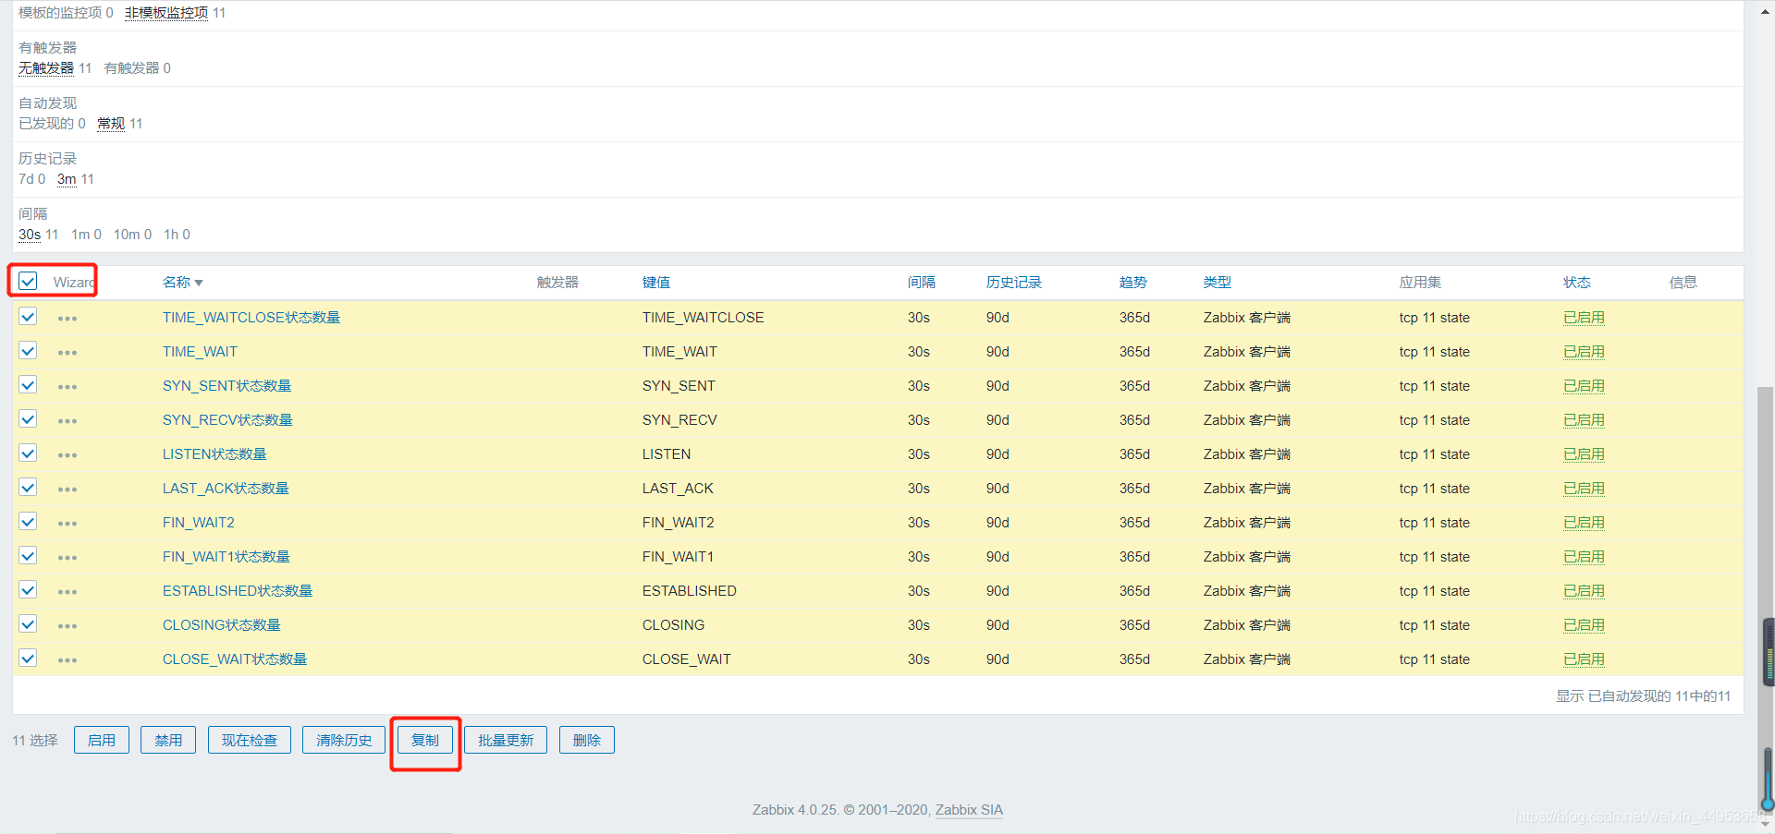Sort items by 键值 column
The width and height of the screenshot is (1775, 834).
(x=656, y=283)
